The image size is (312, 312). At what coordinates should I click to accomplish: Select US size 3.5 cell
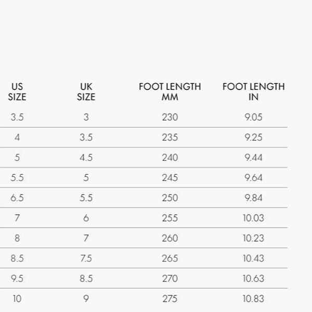click(17, 118)
